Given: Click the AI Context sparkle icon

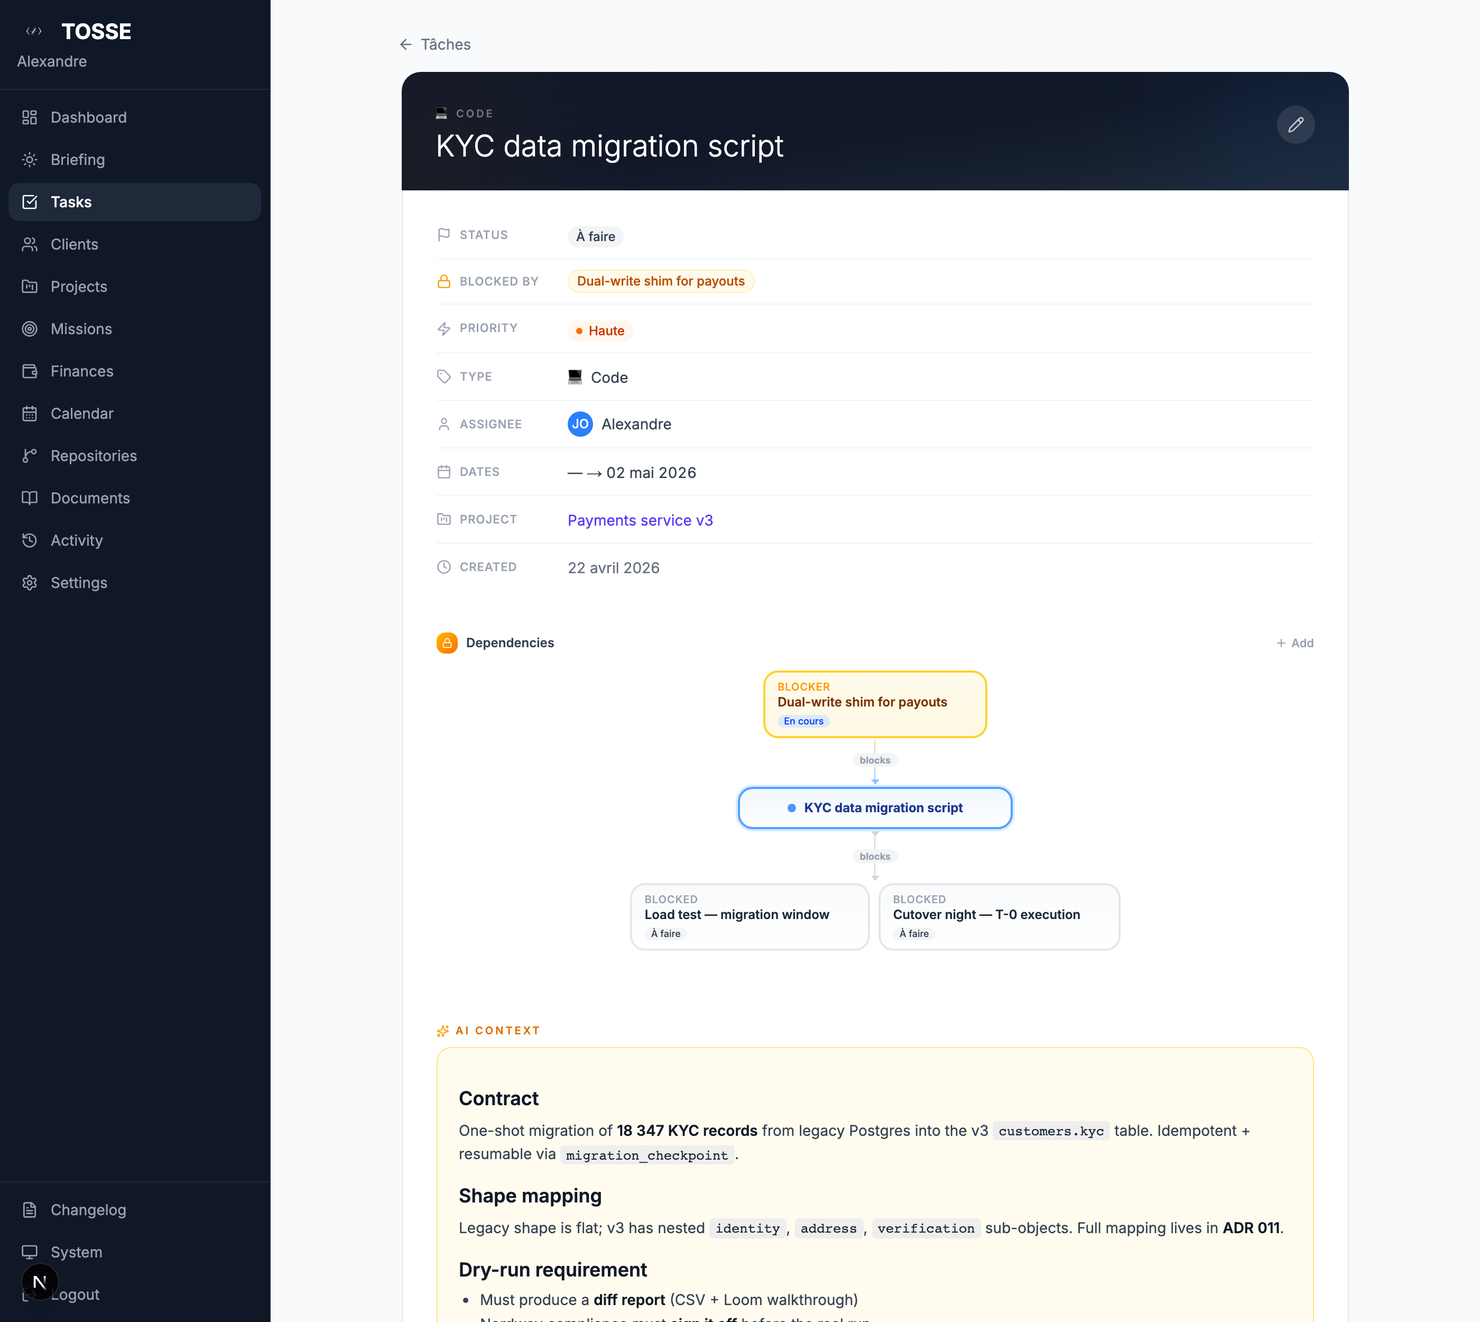Looking at the screenshot, I should click(442, 1031).
